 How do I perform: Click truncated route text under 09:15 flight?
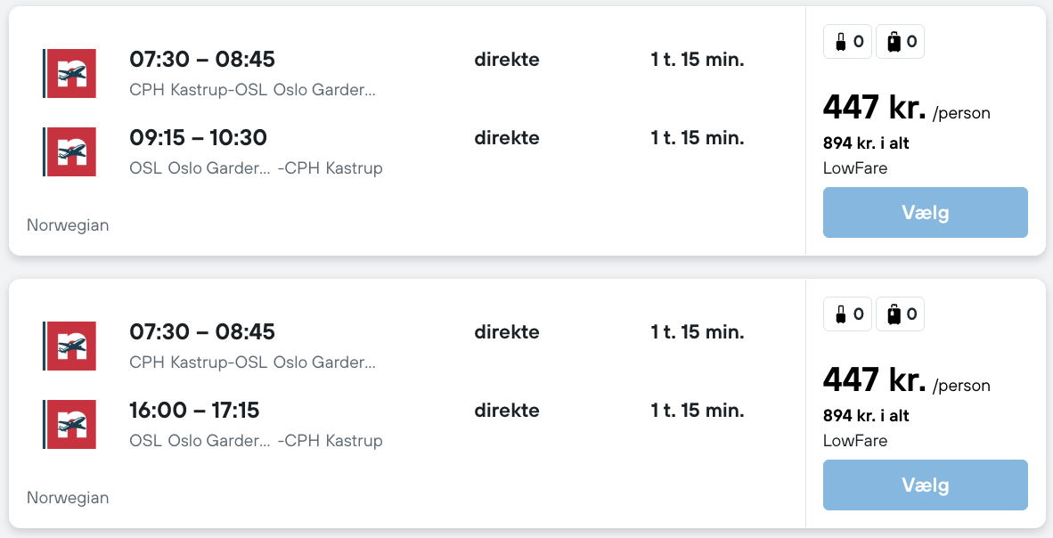coord(256,168)
